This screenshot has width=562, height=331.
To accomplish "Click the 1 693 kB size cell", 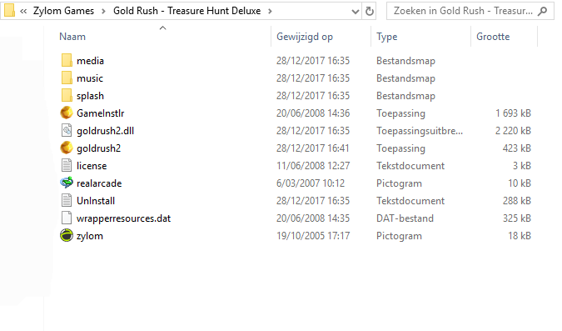I will [513, 113].
